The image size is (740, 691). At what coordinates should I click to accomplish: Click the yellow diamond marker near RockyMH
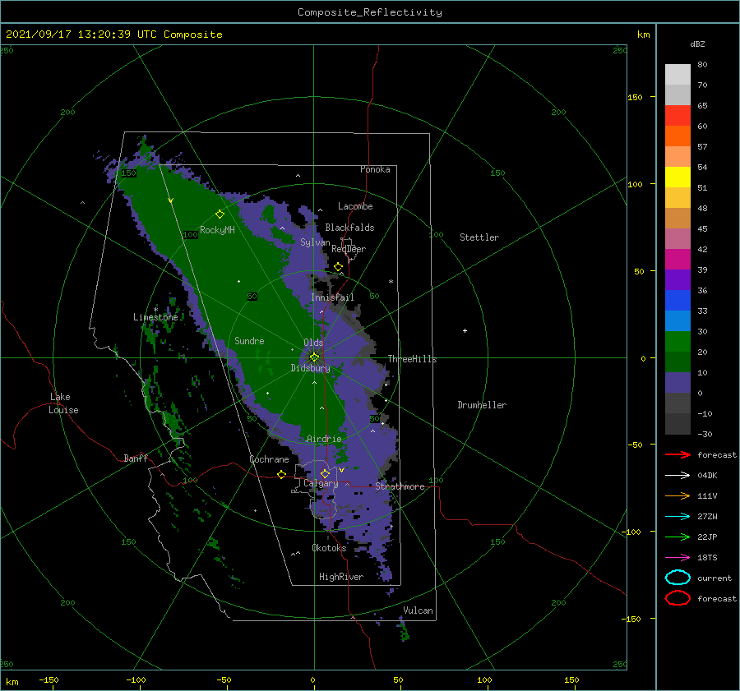coord(220,214)
